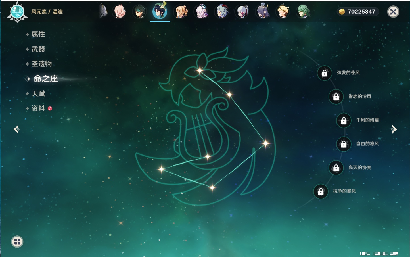Go to the previous character with left arrow
This screenshot has height=257, width=410.
[x=16, y=129]
